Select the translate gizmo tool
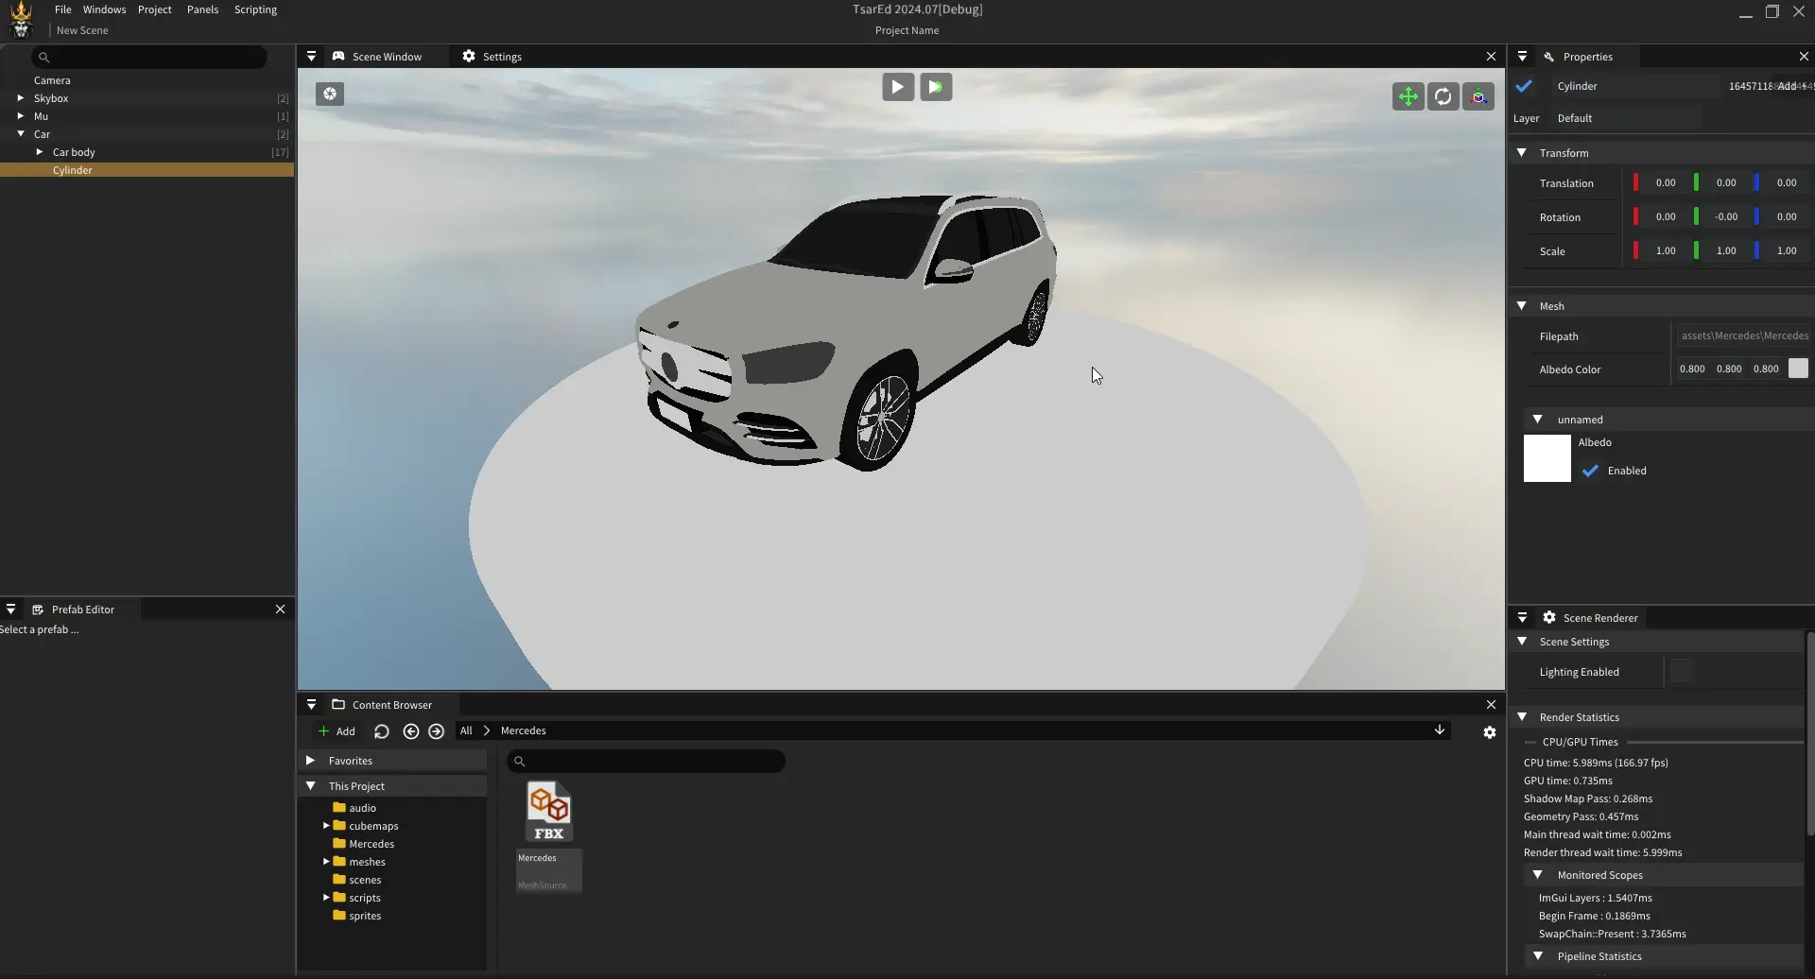Screen dimensions: 1815x979 click(x=1408, y=96)
